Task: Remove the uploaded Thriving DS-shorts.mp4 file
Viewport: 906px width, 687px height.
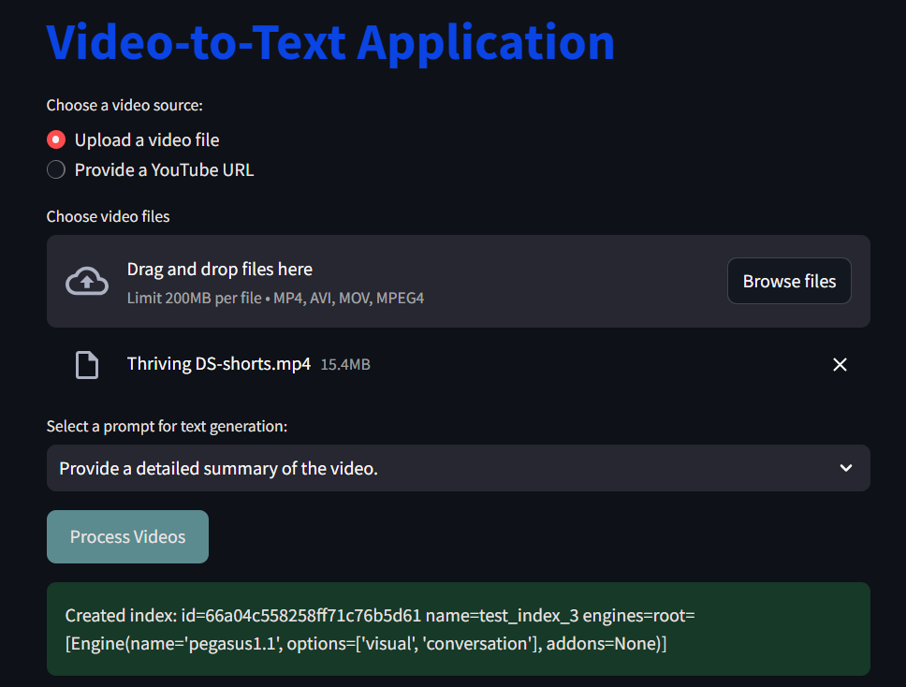Action: pyautogui.click(x=840, y=365)
